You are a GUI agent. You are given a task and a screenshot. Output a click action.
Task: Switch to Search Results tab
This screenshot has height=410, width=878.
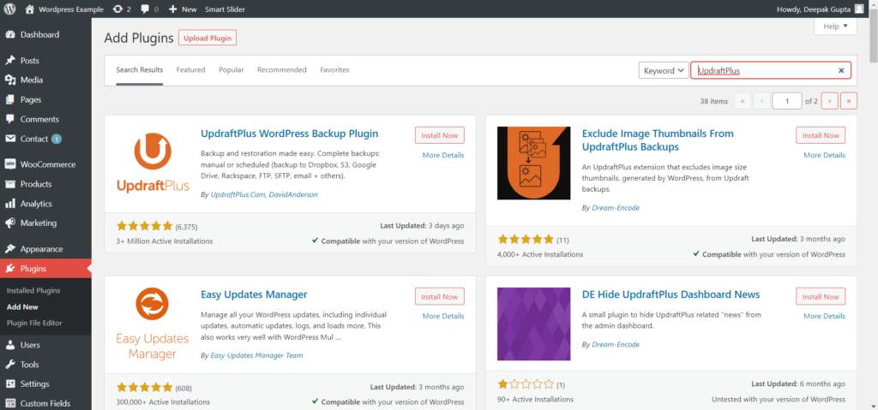[140, 70]
